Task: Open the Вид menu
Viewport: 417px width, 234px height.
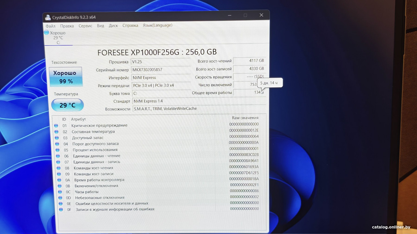Action: coord(101,26)
